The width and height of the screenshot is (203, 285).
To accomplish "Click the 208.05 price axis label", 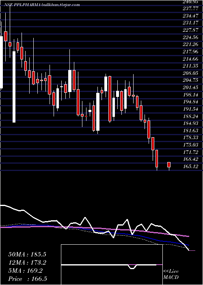I will tap(190, 73).
